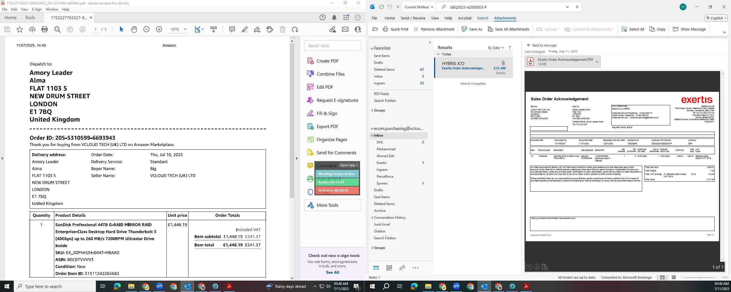Print the document in Acrobat

tap(45, 29)
